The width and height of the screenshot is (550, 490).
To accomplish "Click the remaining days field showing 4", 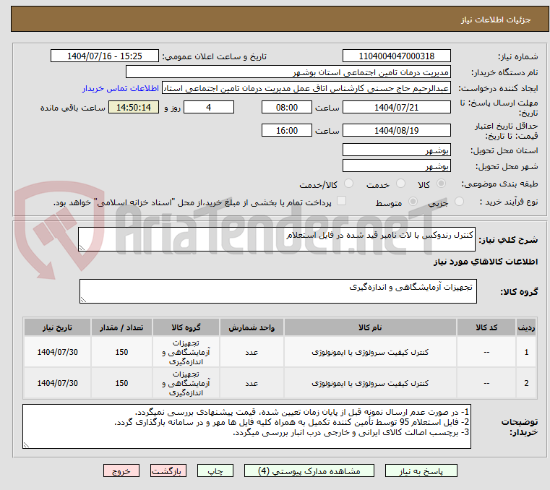I will tap(209, 108).
